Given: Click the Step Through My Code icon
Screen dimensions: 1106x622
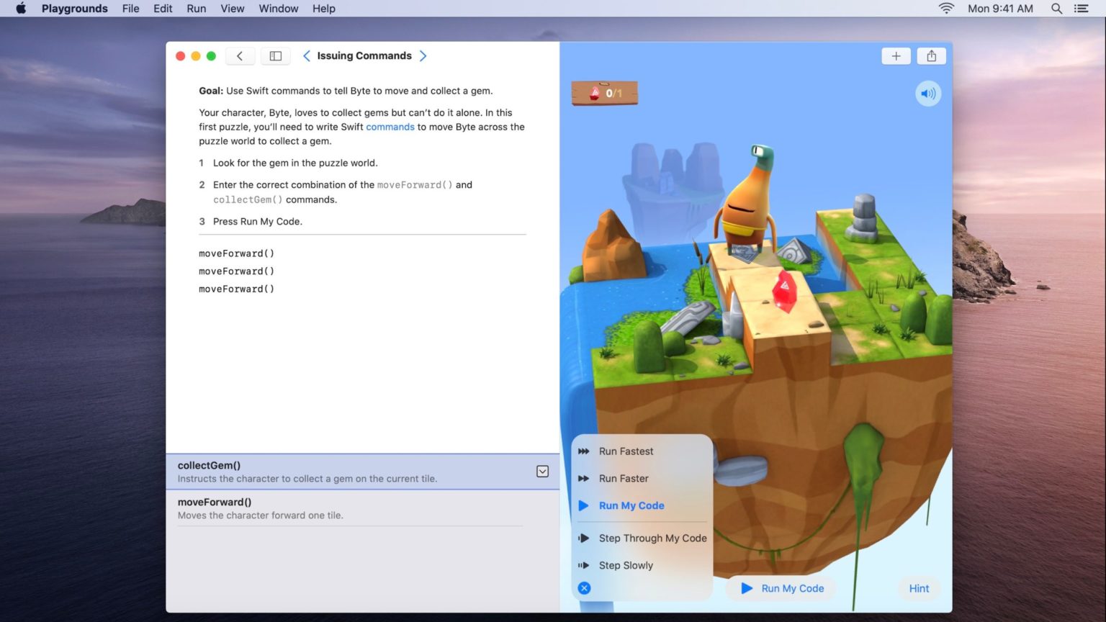Looking at the screenshot, I should pos(584,538).
